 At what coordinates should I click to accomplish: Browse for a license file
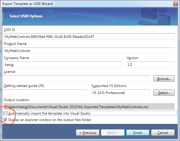click(164, 78)
